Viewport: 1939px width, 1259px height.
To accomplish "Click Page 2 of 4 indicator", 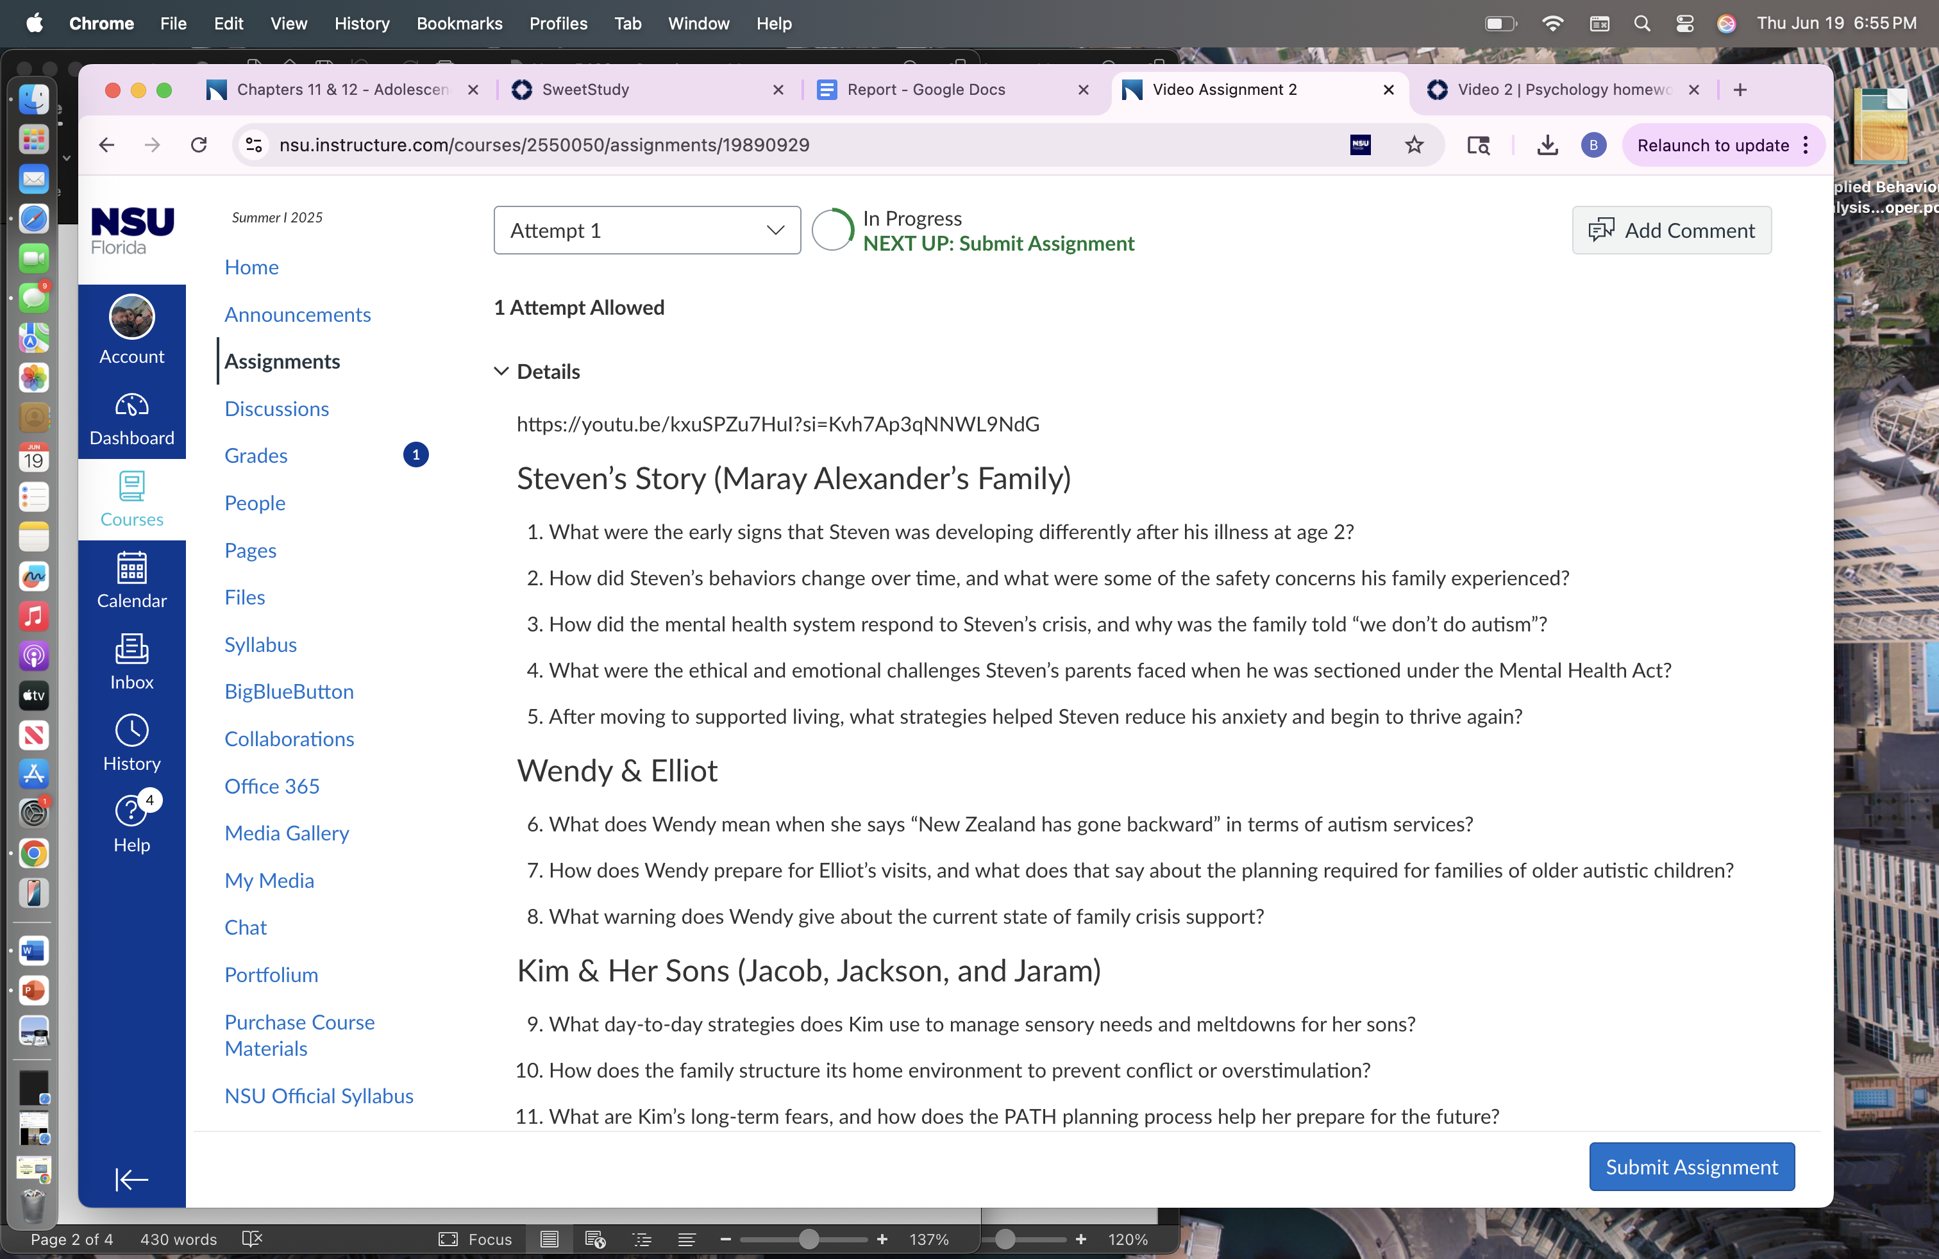I will pos(72,1238).
